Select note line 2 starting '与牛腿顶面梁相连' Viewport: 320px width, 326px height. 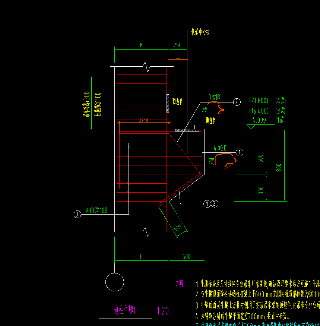coord(258,294)
